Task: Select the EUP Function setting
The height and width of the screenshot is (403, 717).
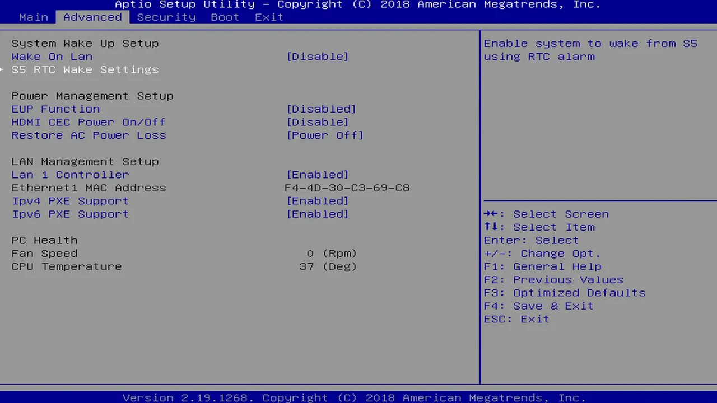Action: (55, 109)
